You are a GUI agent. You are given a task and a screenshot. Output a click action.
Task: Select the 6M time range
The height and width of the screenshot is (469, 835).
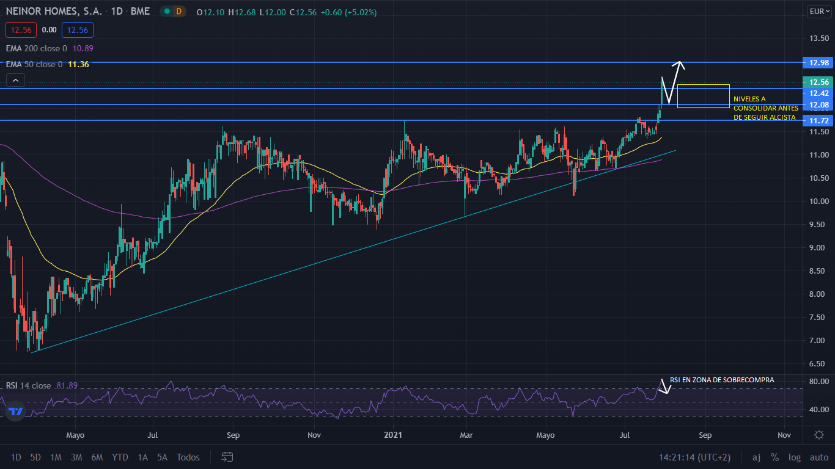[x=97, y=457]
